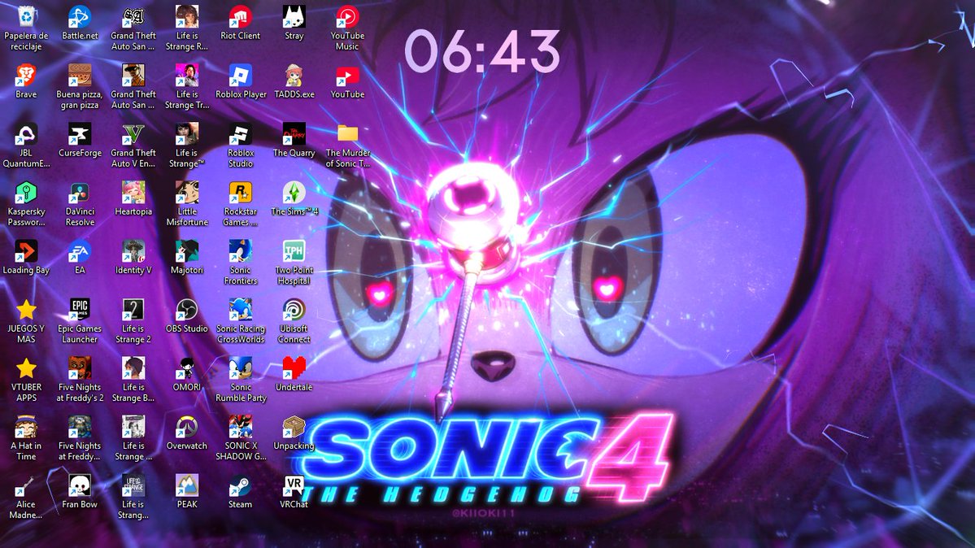Launch The Sims 4 shortcut
Screen dimensions: 975x548
pos(294,193)
